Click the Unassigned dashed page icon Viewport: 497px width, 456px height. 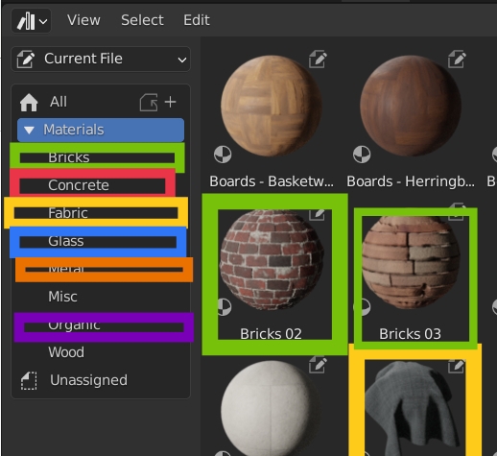point(29,381)
